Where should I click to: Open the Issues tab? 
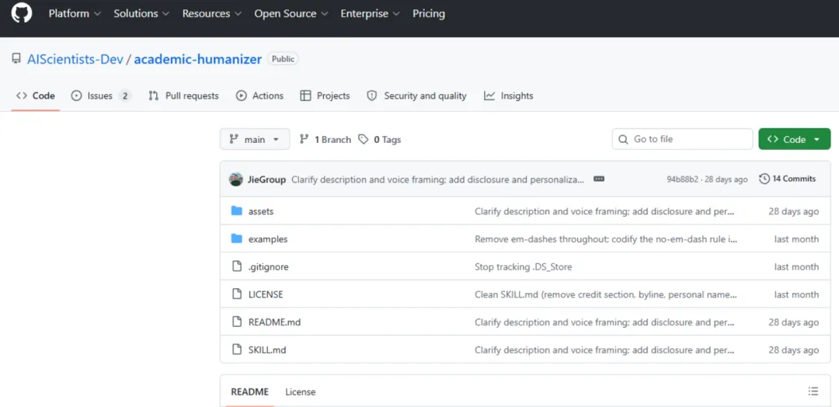point(101,96)
